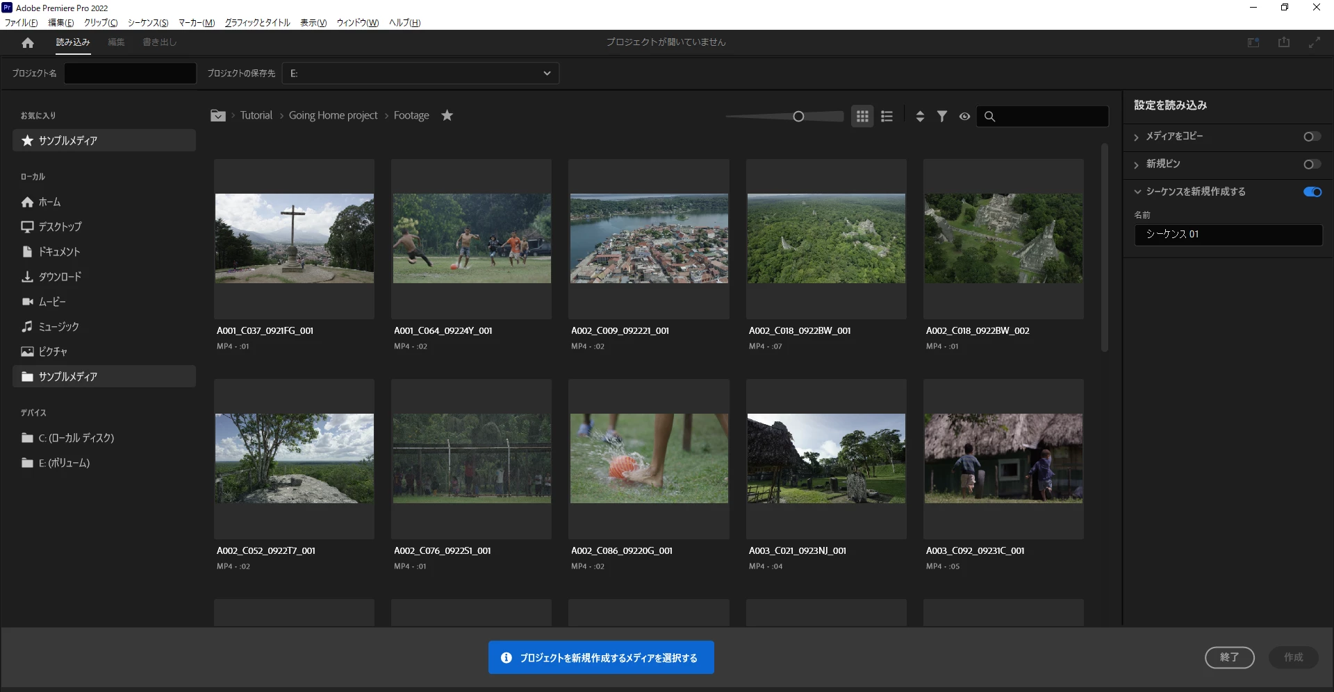Open the シーケンス(S) menu
This screenshot has width=1334, height=692.
pyautogui.click(x=148, y=23)
